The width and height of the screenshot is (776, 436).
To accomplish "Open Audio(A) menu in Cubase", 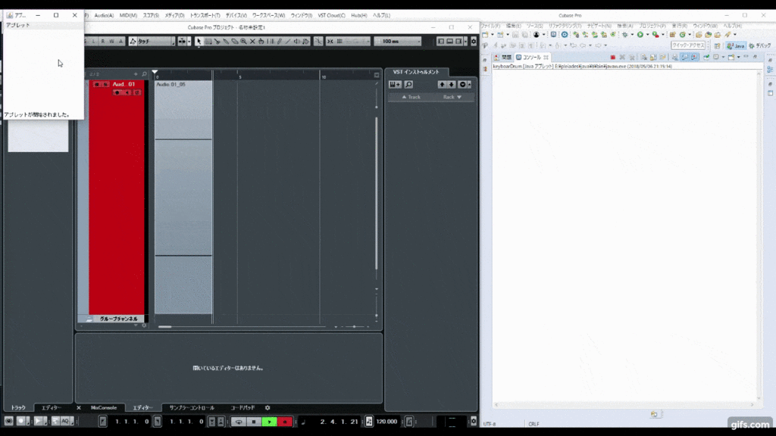I will [104, 15].
